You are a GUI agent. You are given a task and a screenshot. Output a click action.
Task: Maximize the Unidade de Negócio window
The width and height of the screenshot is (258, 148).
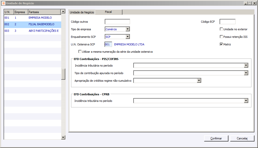pyautogui.click(x=250, y=3)
